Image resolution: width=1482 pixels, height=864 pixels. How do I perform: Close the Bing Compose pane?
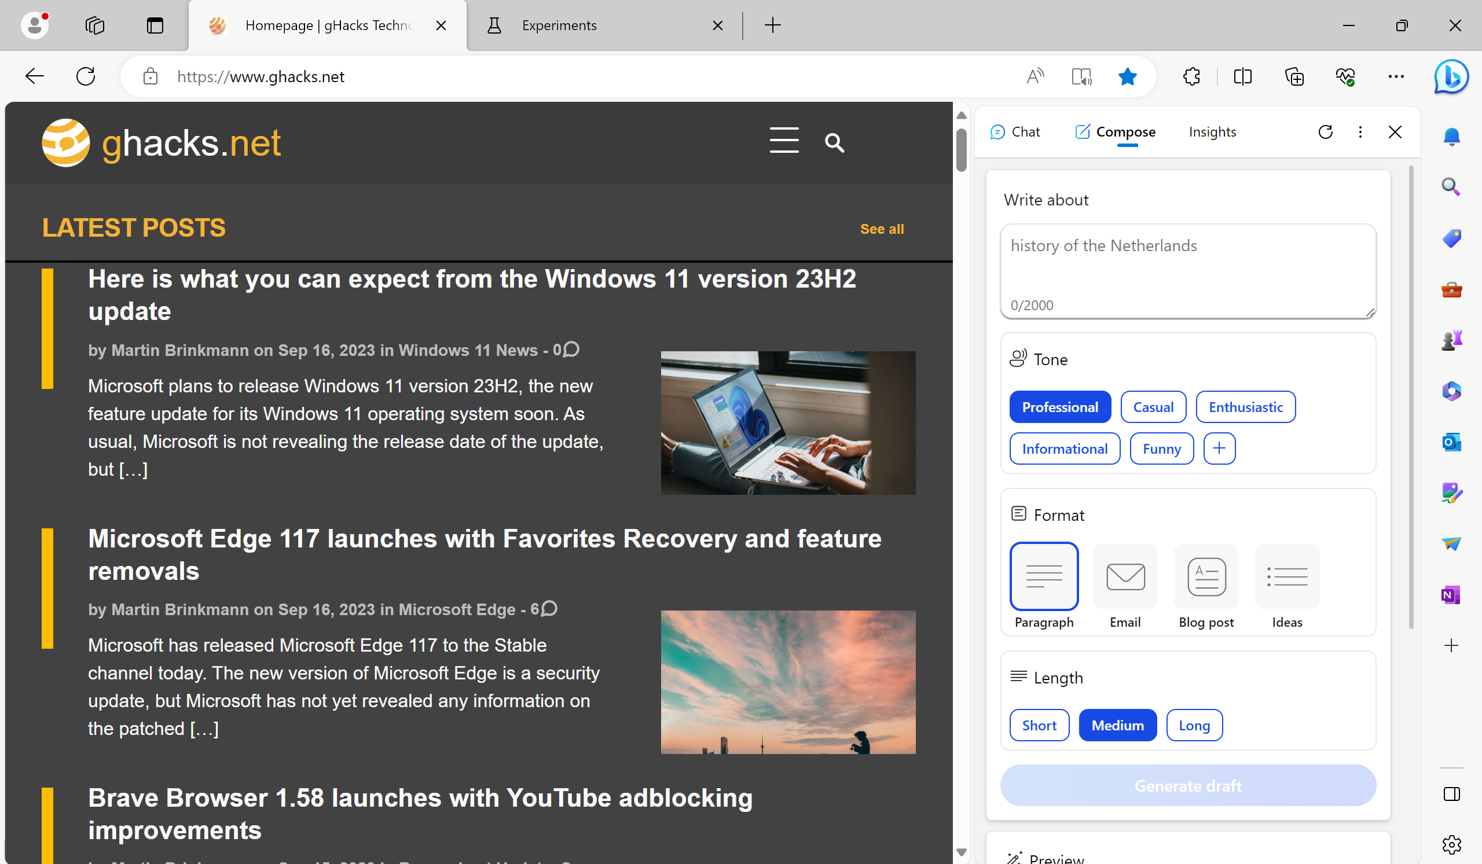coord(1395,133)
